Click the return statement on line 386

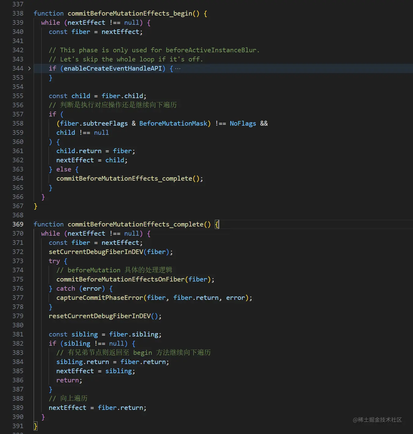69,380
